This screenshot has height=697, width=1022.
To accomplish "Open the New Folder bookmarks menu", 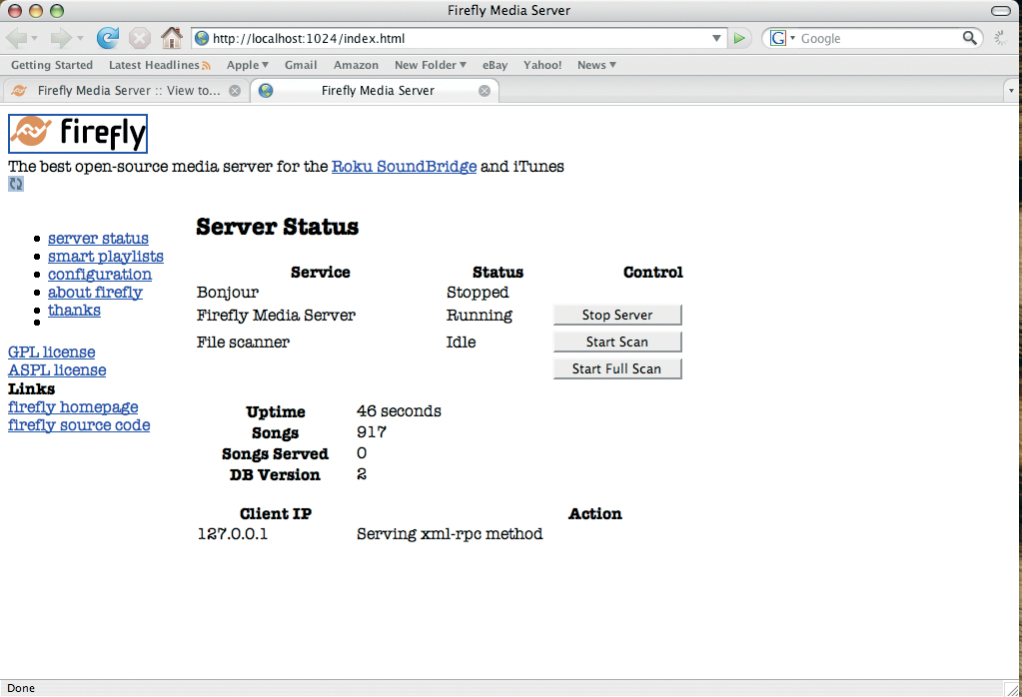I will [431, 65].
